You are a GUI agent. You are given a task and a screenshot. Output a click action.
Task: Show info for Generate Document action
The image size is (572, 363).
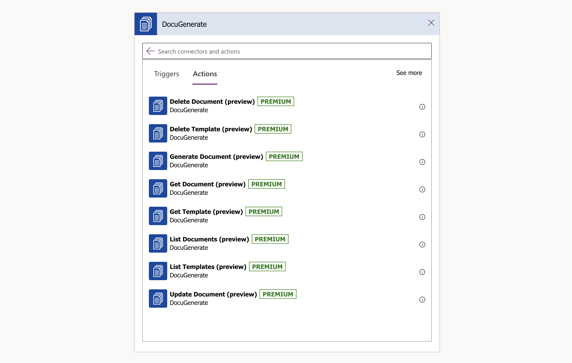pos(422,162)
